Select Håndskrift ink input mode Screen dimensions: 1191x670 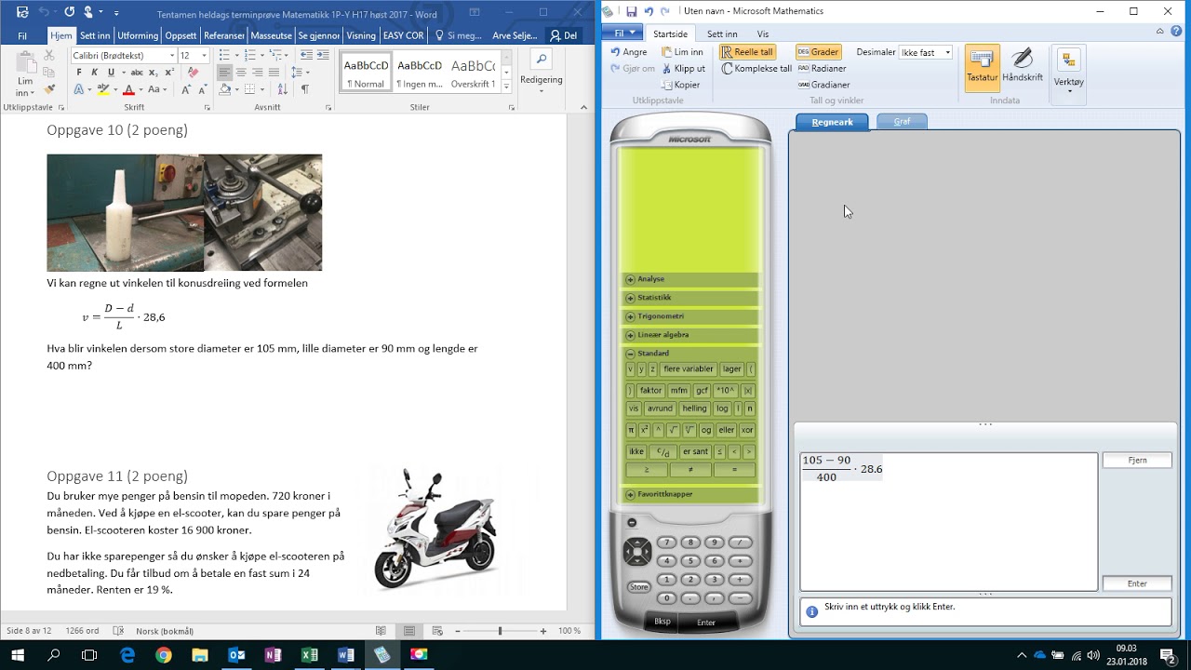click(1023, 67)
